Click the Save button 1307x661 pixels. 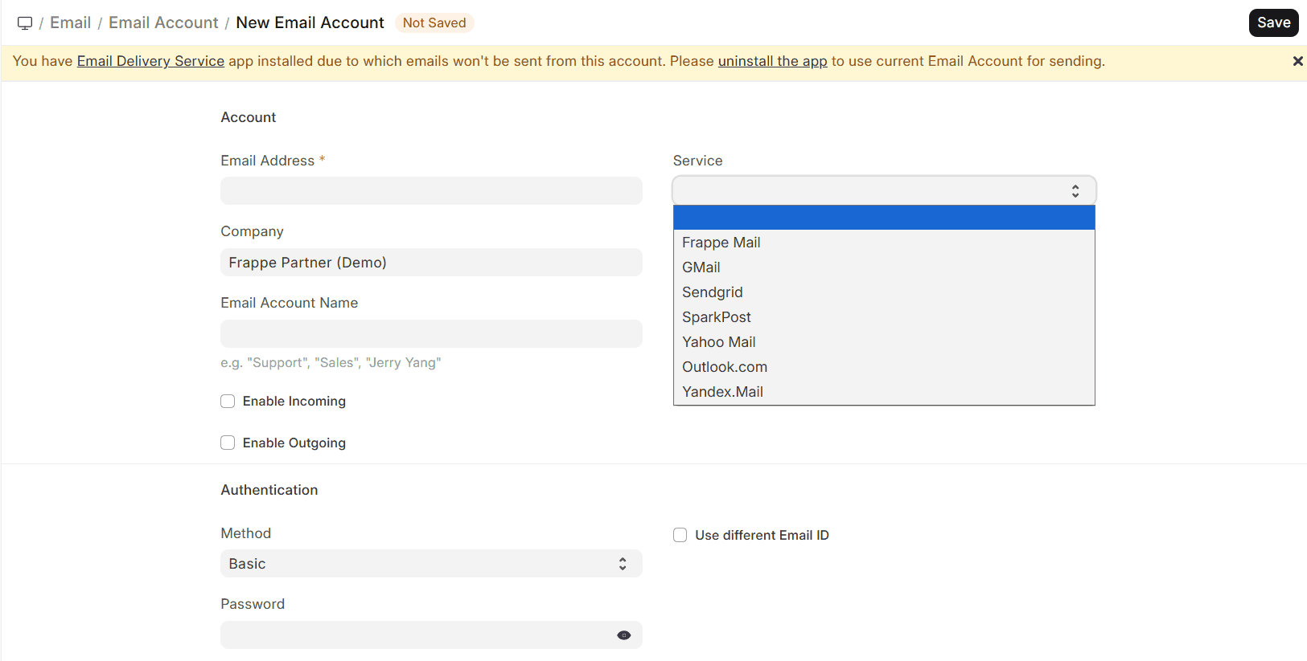(1273, 22)
